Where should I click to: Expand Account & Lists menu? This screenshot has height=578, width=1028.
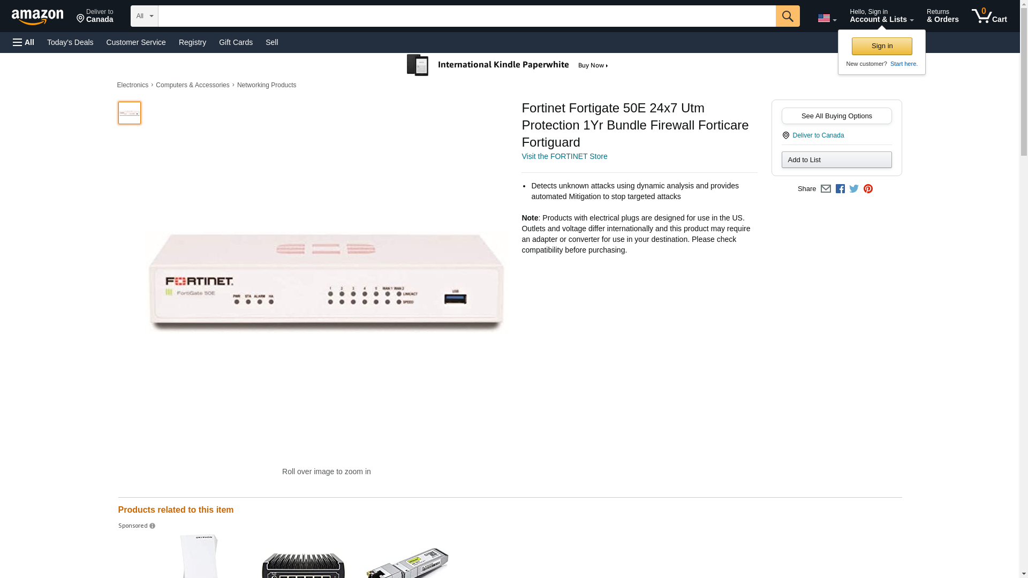[881, 16]
